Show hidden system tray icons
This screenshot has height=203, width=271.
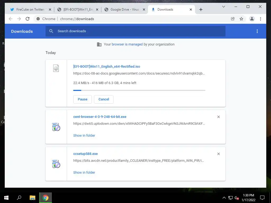[x=224, y=198]
